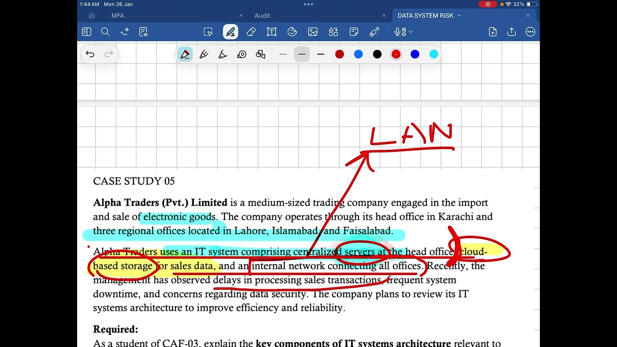Switch to the Audit tab
This screenshot has height=347, width=617.
(x=262, y=15)
